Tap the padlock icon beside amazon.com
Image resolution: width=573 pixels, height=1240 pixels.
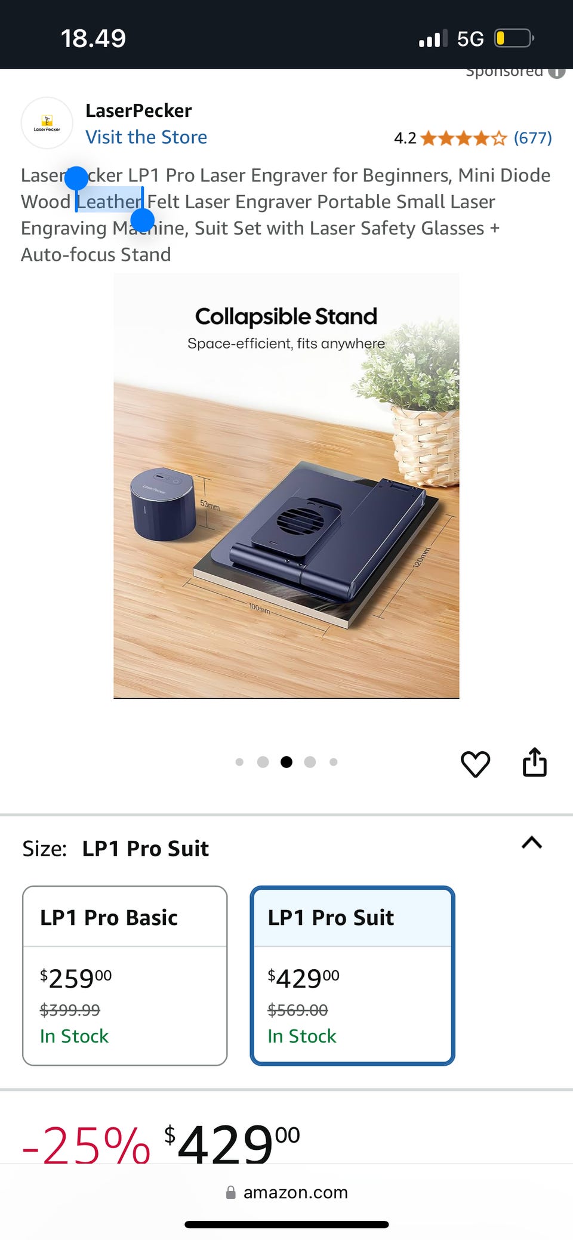pos(231,1192)
